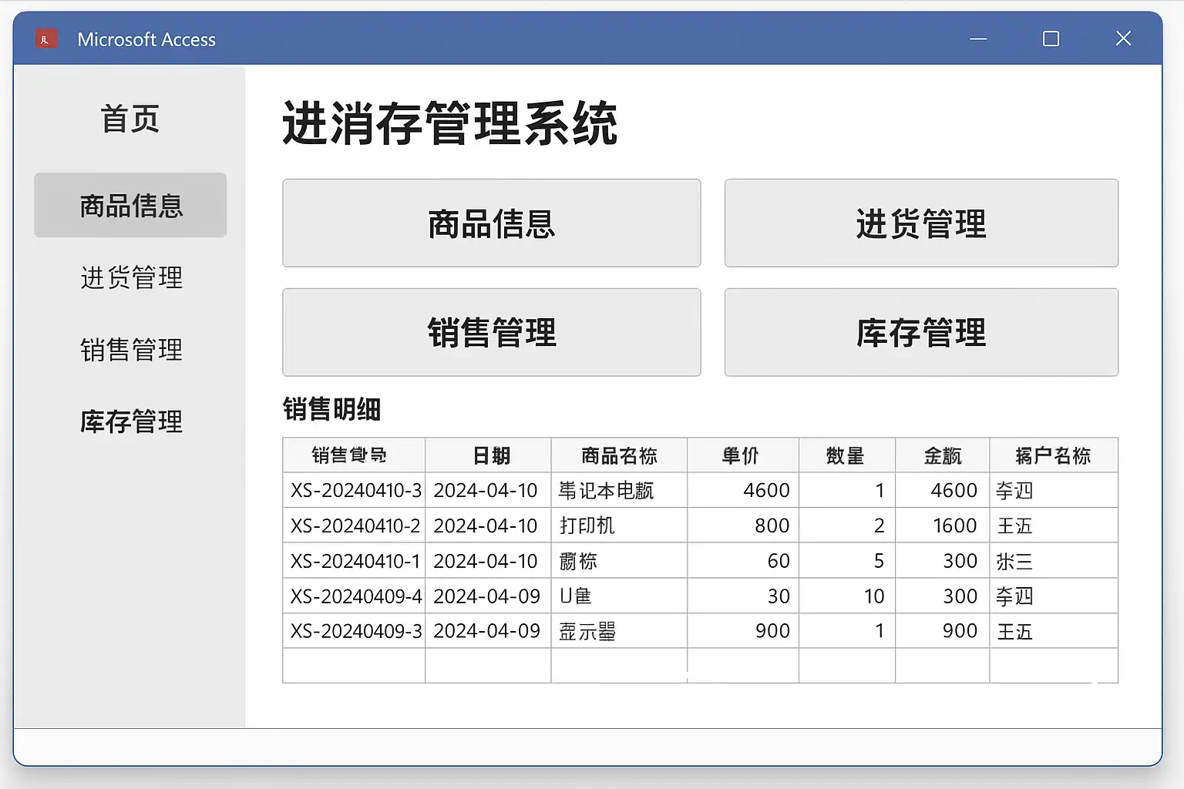Viewport: 1184px width, 789px height.
Task: Click the Microsoft Access app icon
Action: click(x=45, y=39)
